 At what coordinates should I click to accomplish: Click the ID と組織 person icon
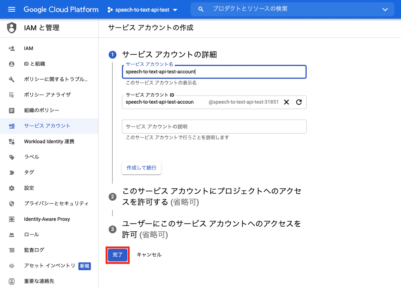pos(12,64)
